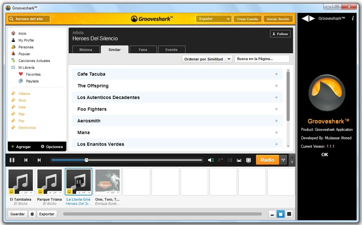Toggle shuffle mode in player

(x=230, y=160)
